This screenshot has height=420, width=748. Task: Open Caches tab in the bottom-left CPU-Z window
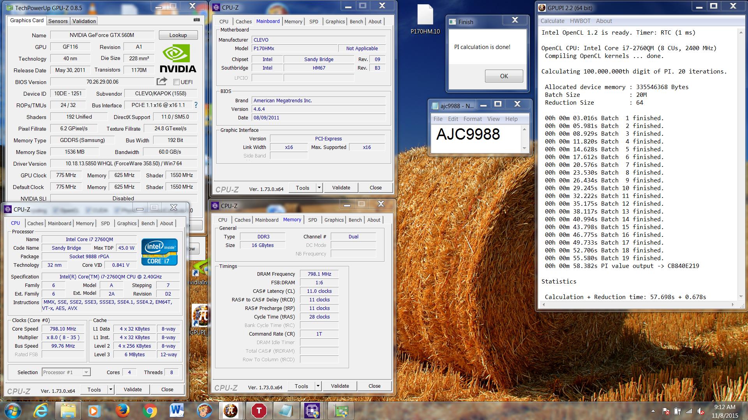tap(35, 223)
